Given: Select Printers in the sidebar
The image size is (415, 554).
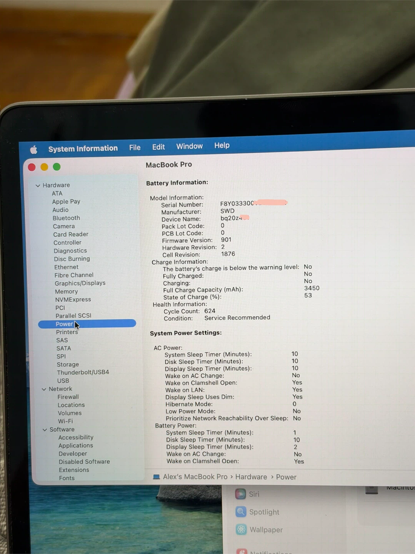Looking at the screenshot, I should (x=67, y=332).
